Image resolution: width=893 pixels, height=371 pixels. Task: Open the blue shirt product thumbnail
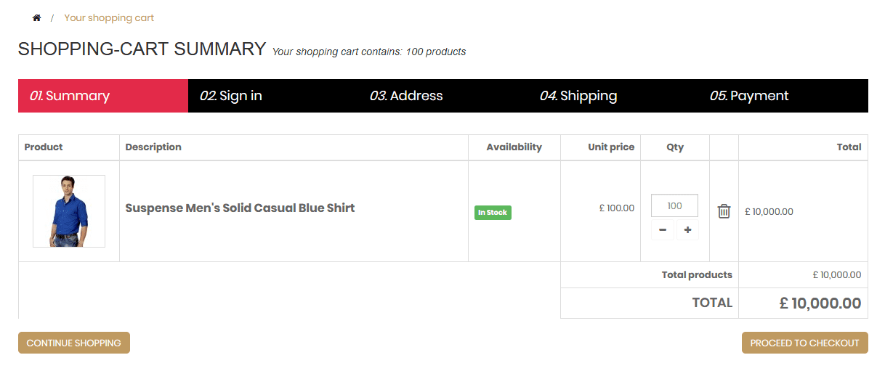[69, 211]
